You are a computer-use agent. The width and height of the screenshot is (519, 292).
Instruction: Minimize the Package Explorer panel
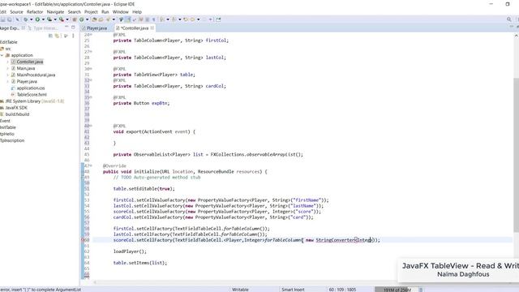[66, 28]
